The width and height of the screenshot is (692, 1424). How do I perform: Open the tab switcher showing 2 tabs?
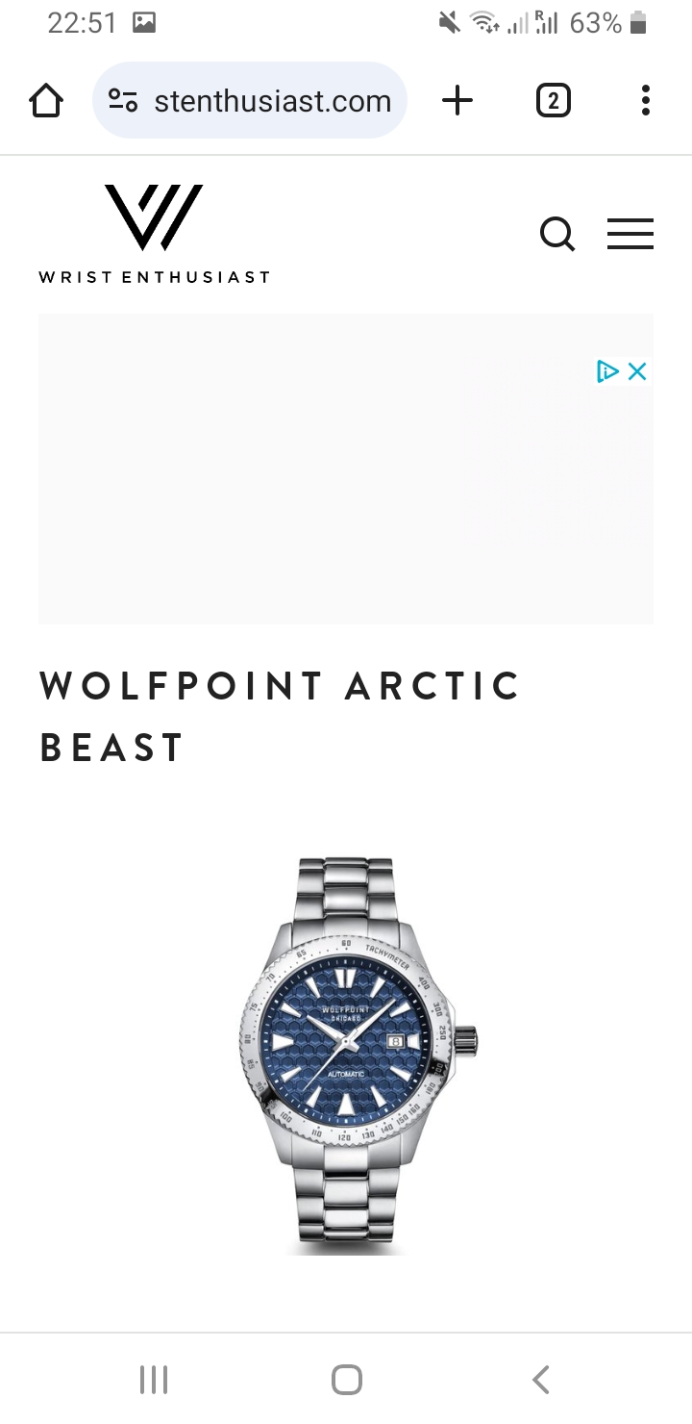point(553,100)
